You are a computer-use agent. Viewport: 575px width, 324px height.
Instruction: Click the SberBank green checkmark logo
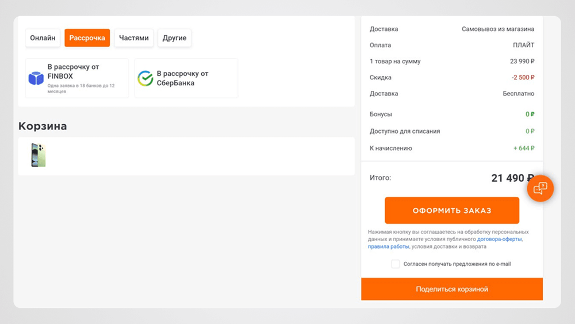(x=145, y=78)
